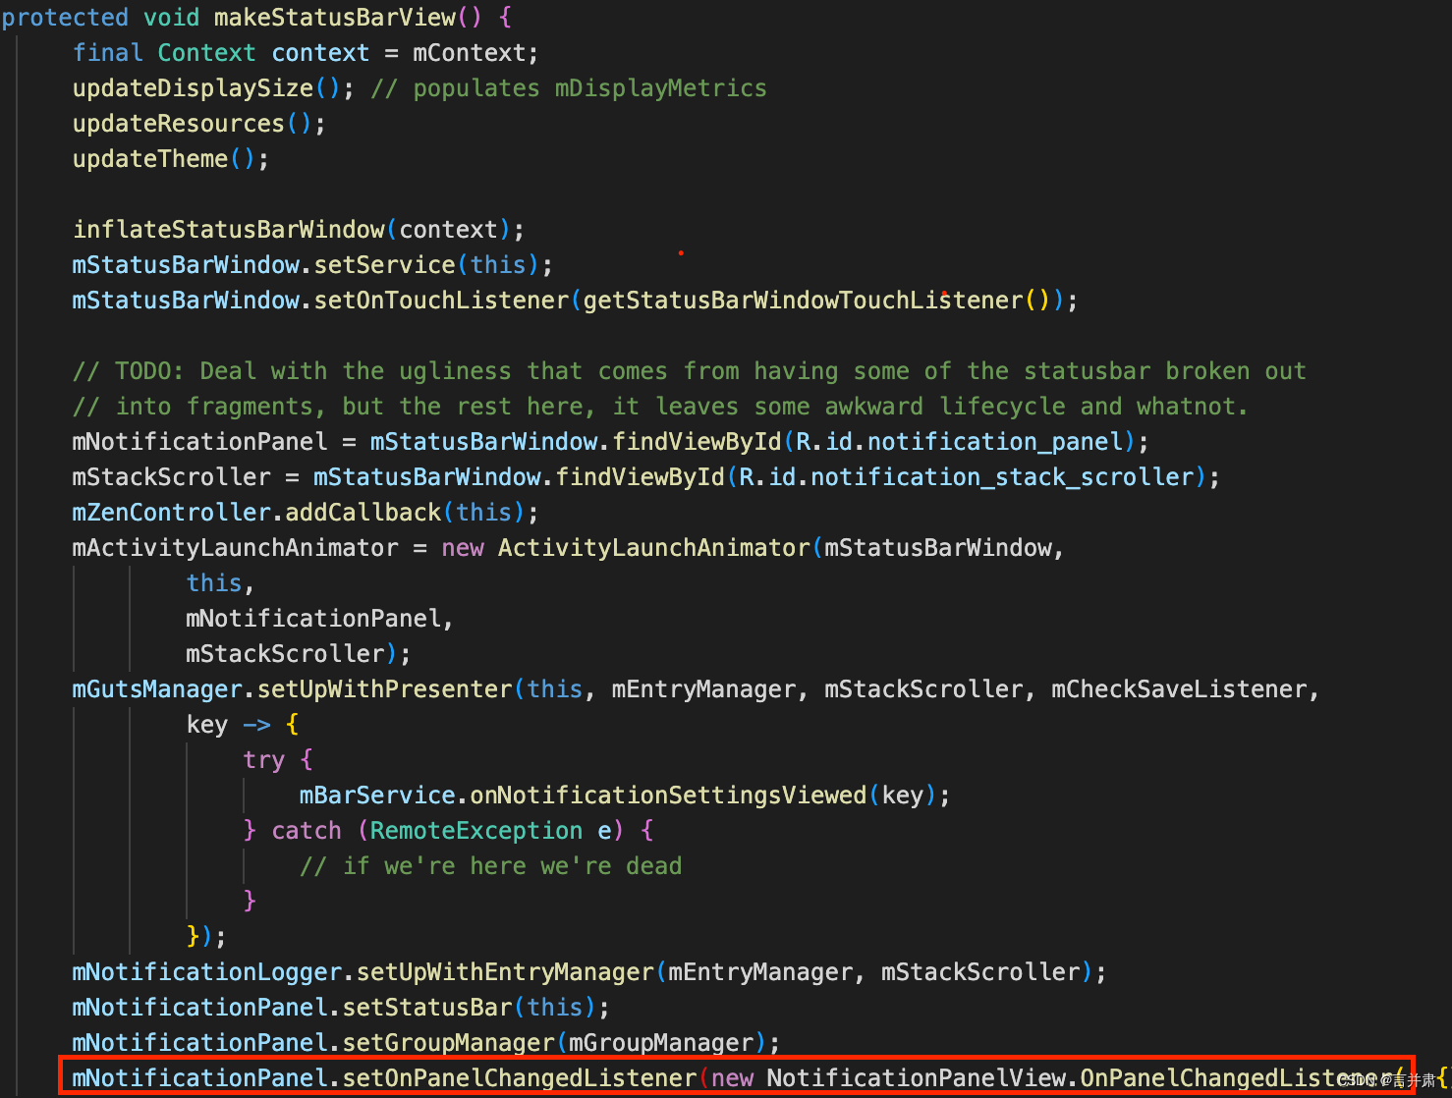The width and height of the screenshot is (1452, 1098).
Task: Click the TODO comment first line
Action: 690,371
